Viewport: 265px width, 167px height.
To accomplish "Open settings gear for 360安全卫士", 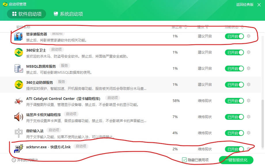I will 248,52.
